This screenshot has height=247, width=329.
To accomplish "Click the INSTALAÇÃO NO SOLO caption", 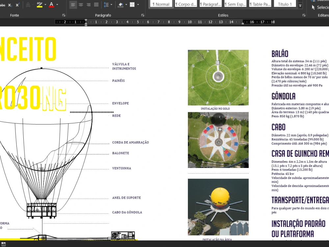I will 215,109.
